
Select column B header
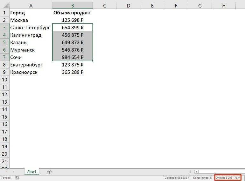point(73,5)
